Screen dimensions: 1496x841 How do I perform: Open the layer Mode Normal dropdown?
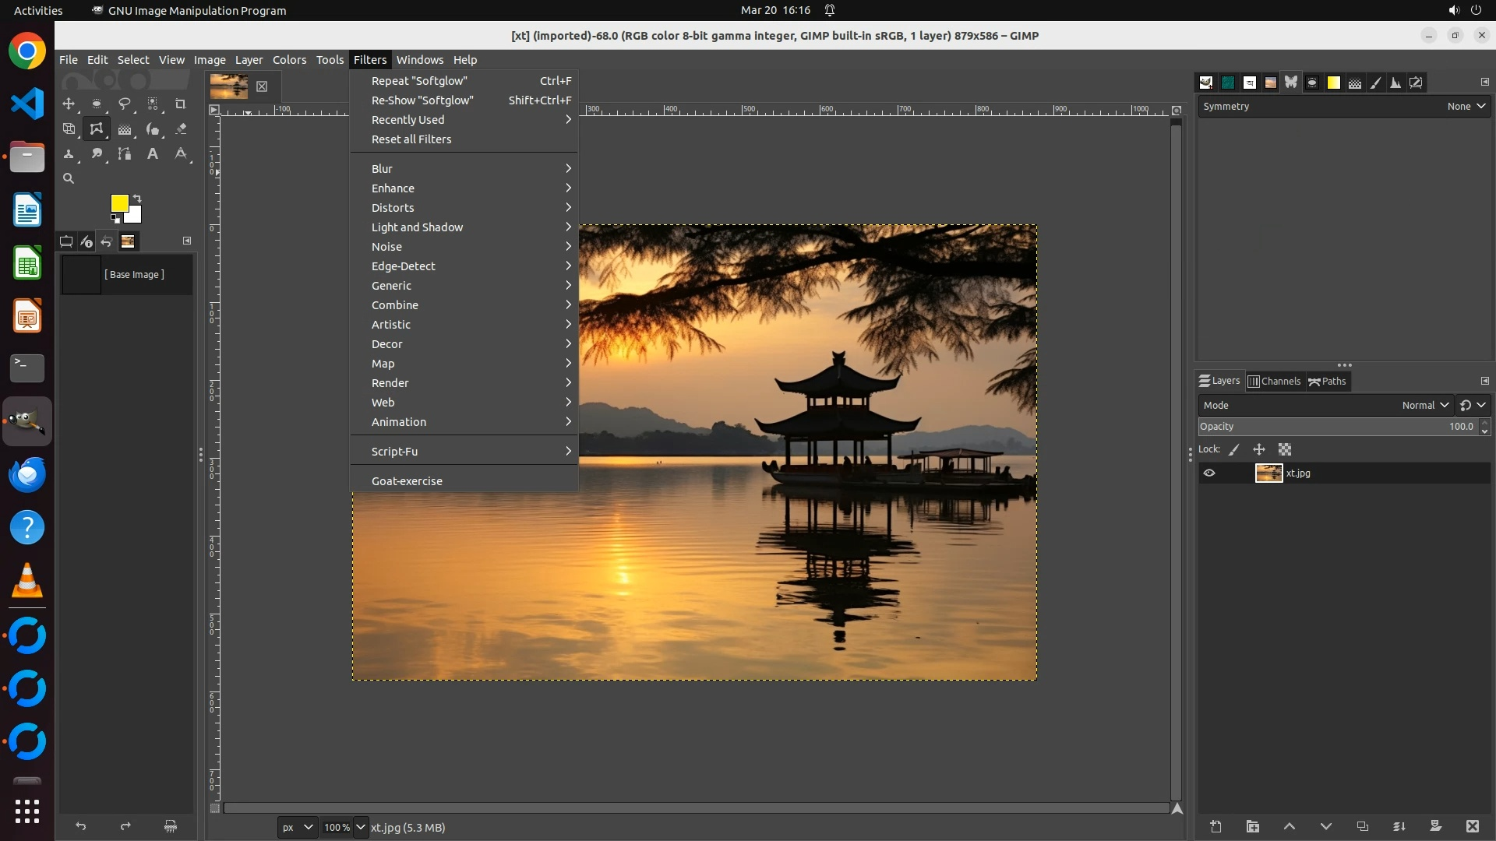[x=1424, y=406]
